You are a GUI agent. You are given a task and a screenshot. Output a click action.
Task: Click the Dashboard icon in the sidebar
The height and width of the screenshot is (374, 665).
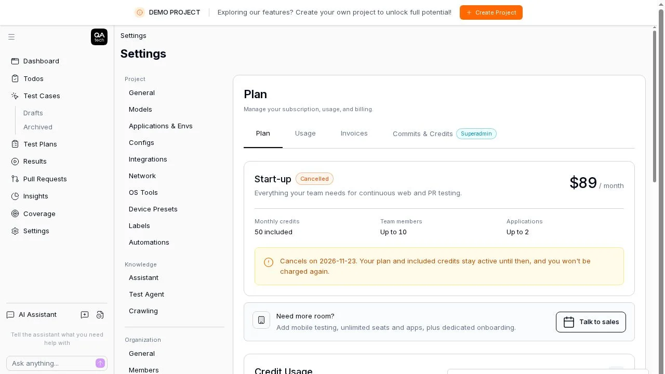point(15,61)
